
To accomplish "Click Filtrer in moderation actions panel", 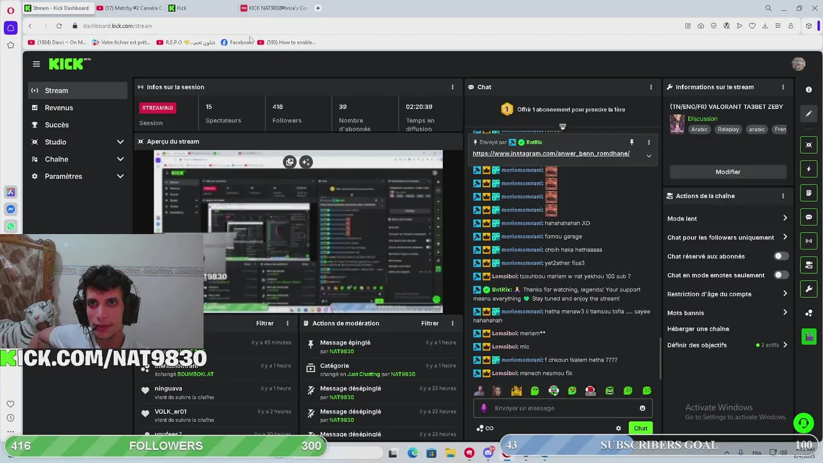I will [x=430, y=323].
